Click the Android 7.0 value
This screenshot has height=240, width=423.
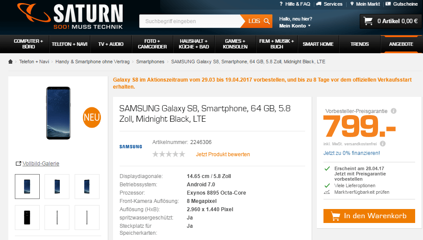[x=201, y=185]
